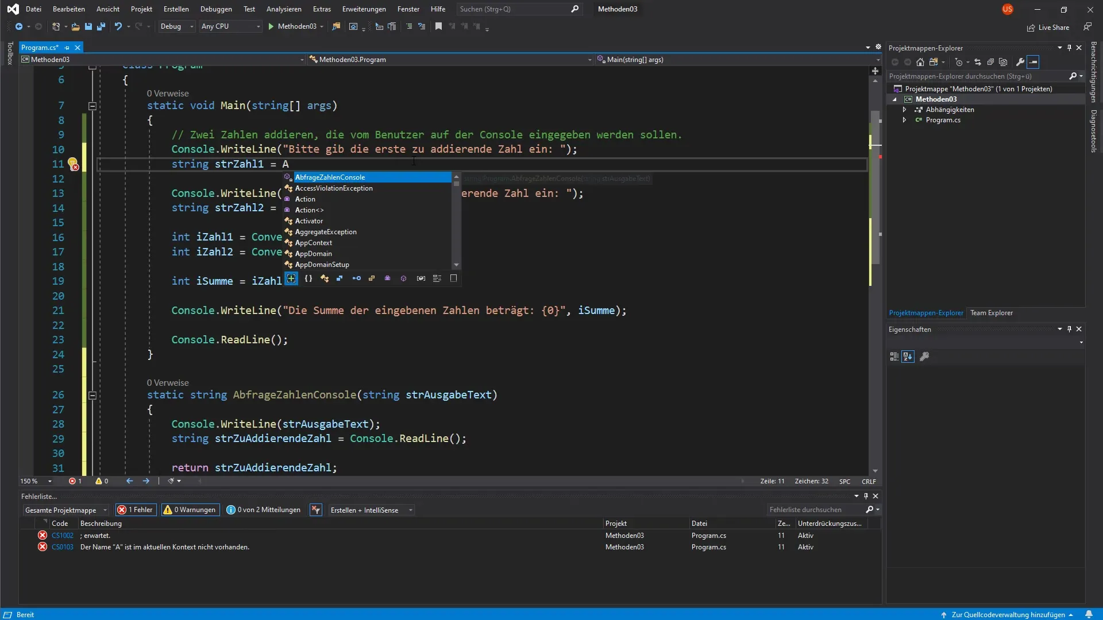The height and width of the screenshot is (620, 1103).
Task: Expand the Program.cs tree node
Action: 904,120
